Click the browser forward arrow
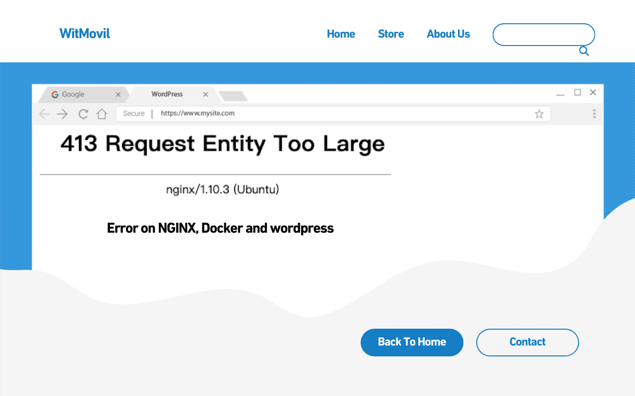This screenshot has width=635, height=396. pos(62,113)
